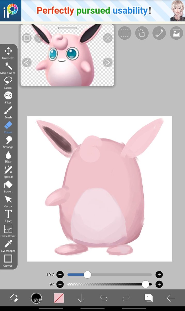Open the pink color swatch
This screenshot has height=311, width=185.
pos(59,298)
